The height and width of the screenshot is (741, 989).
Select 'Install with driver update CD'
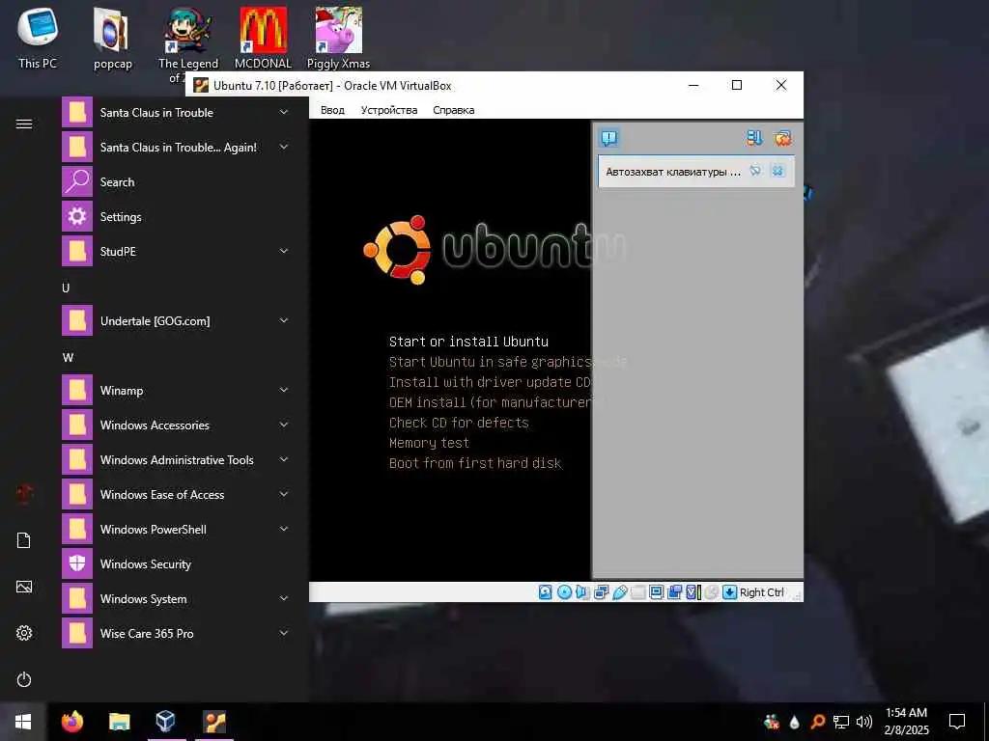click(490, 382)
